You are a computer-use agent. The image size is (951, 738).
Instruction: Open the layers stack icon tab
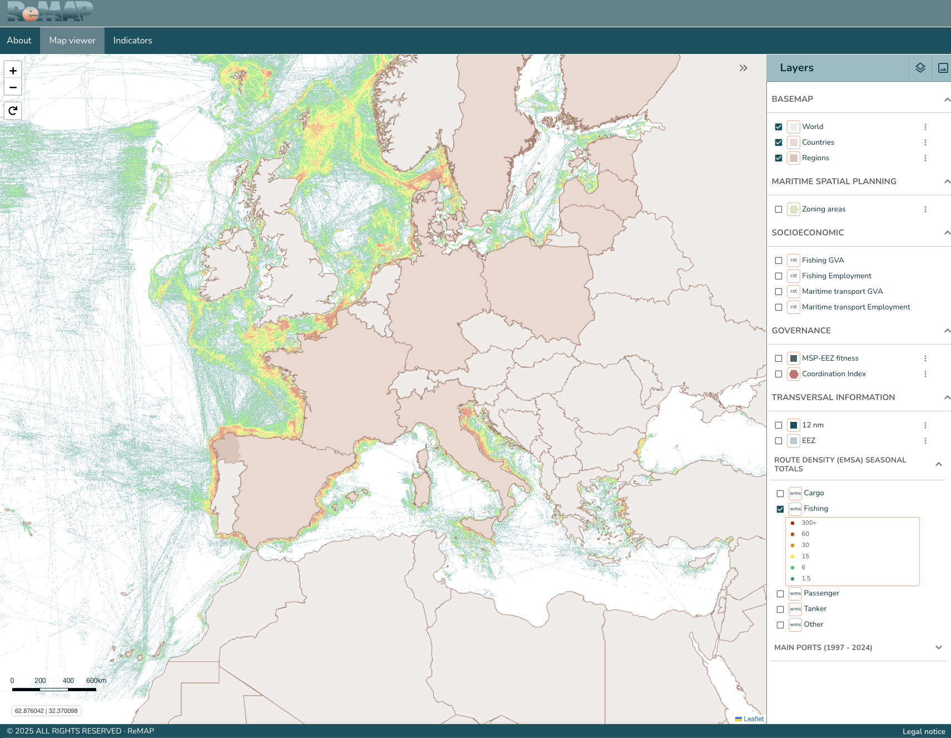point(920,68)
